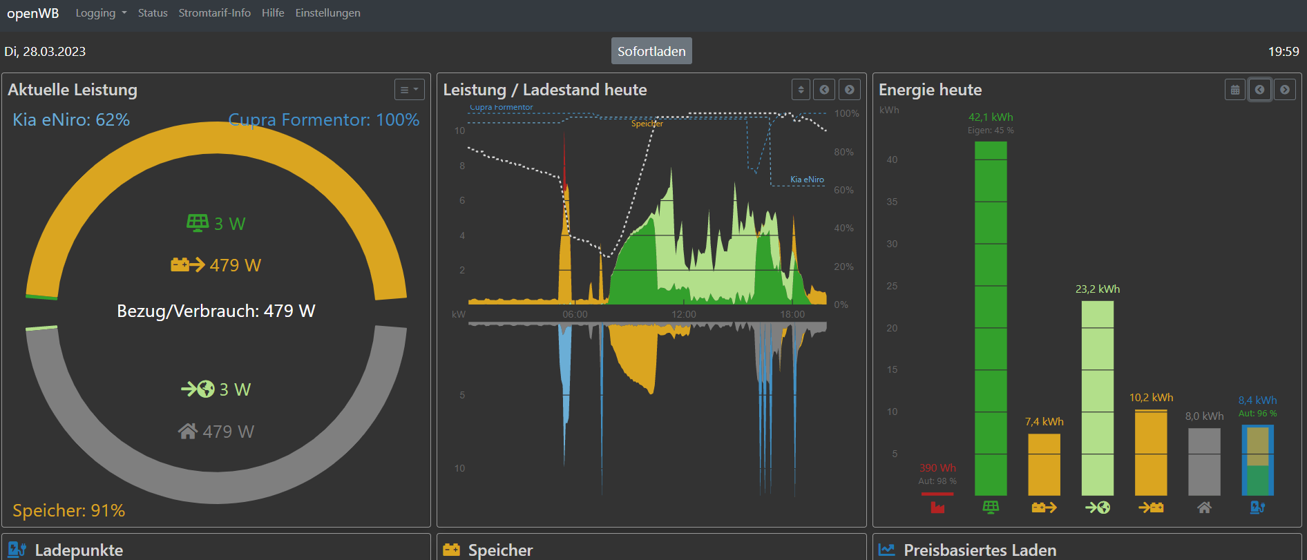Click the red grid import factory icon

click(x=937, y=508)
